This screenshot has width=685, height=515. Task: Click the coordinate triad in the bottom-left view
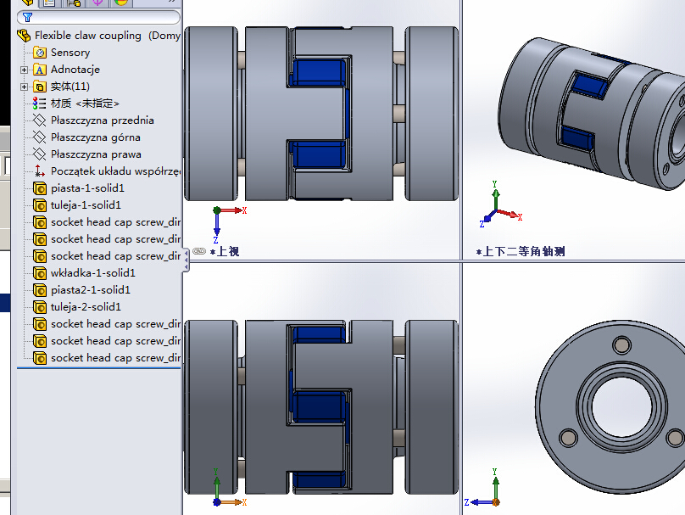click(230, 488)
